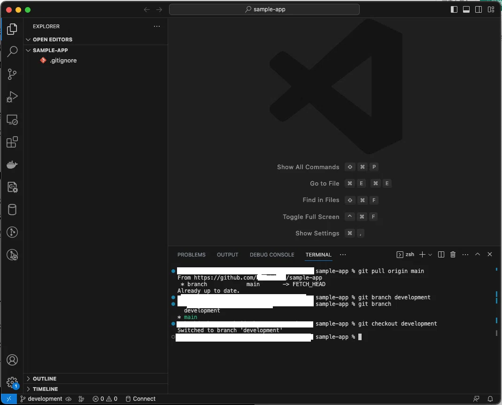Open Run and Debug view
The height and width of the screenshot is (405, 502).
click(12, 97)
